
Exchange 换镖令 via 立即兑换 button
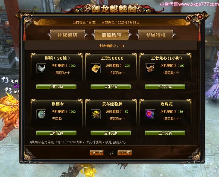(56, 133)
